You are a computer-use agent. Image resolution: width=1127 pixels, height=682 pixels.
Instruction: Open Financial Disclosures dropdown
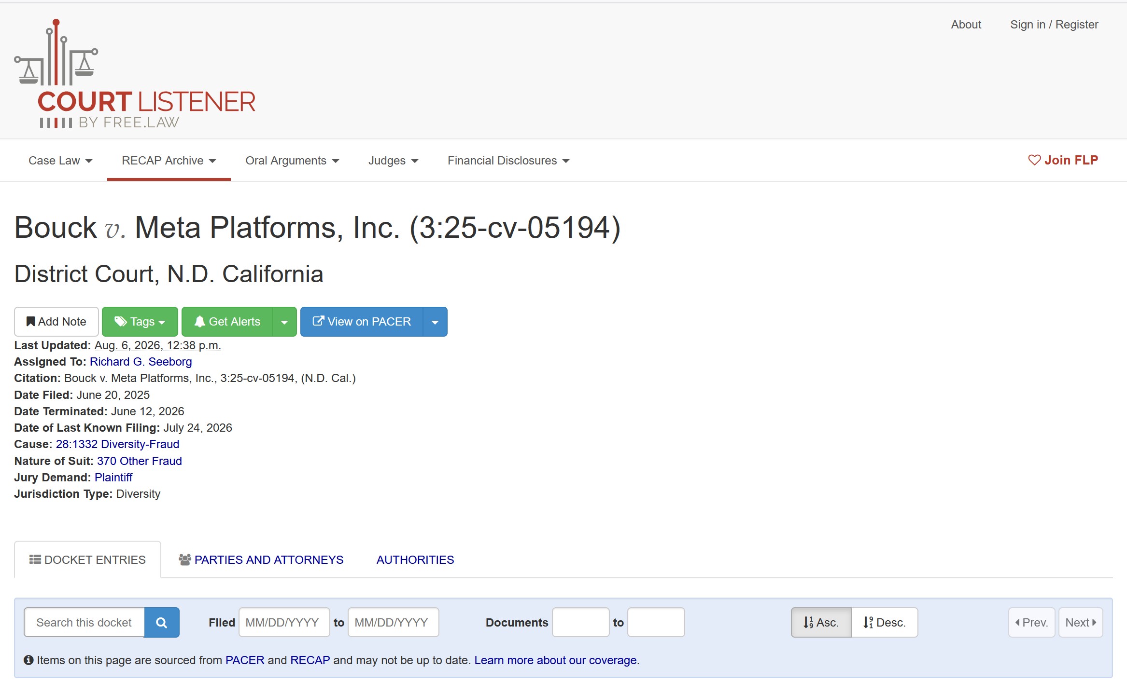click(508, 161)
